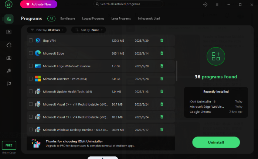Click trash icon for Microsoft OneNote

162,79
